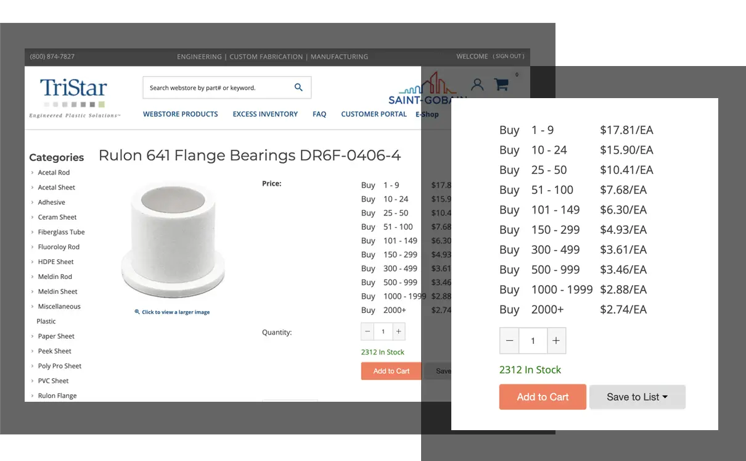The image size is (746, 461).
Task: Click 1000 - 1999 range in enlarged panel
Action: pos(562,289)
